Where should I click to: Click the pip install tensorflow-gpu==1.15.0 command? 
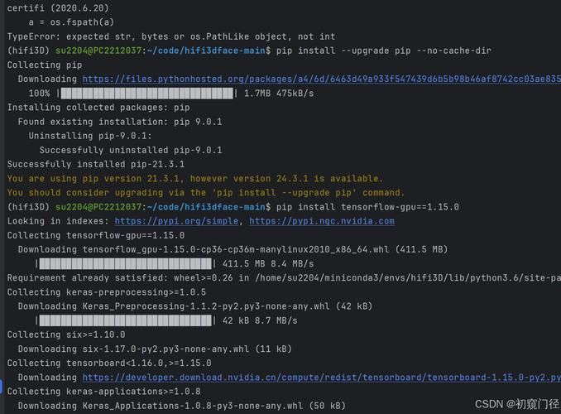coord(367,207)
